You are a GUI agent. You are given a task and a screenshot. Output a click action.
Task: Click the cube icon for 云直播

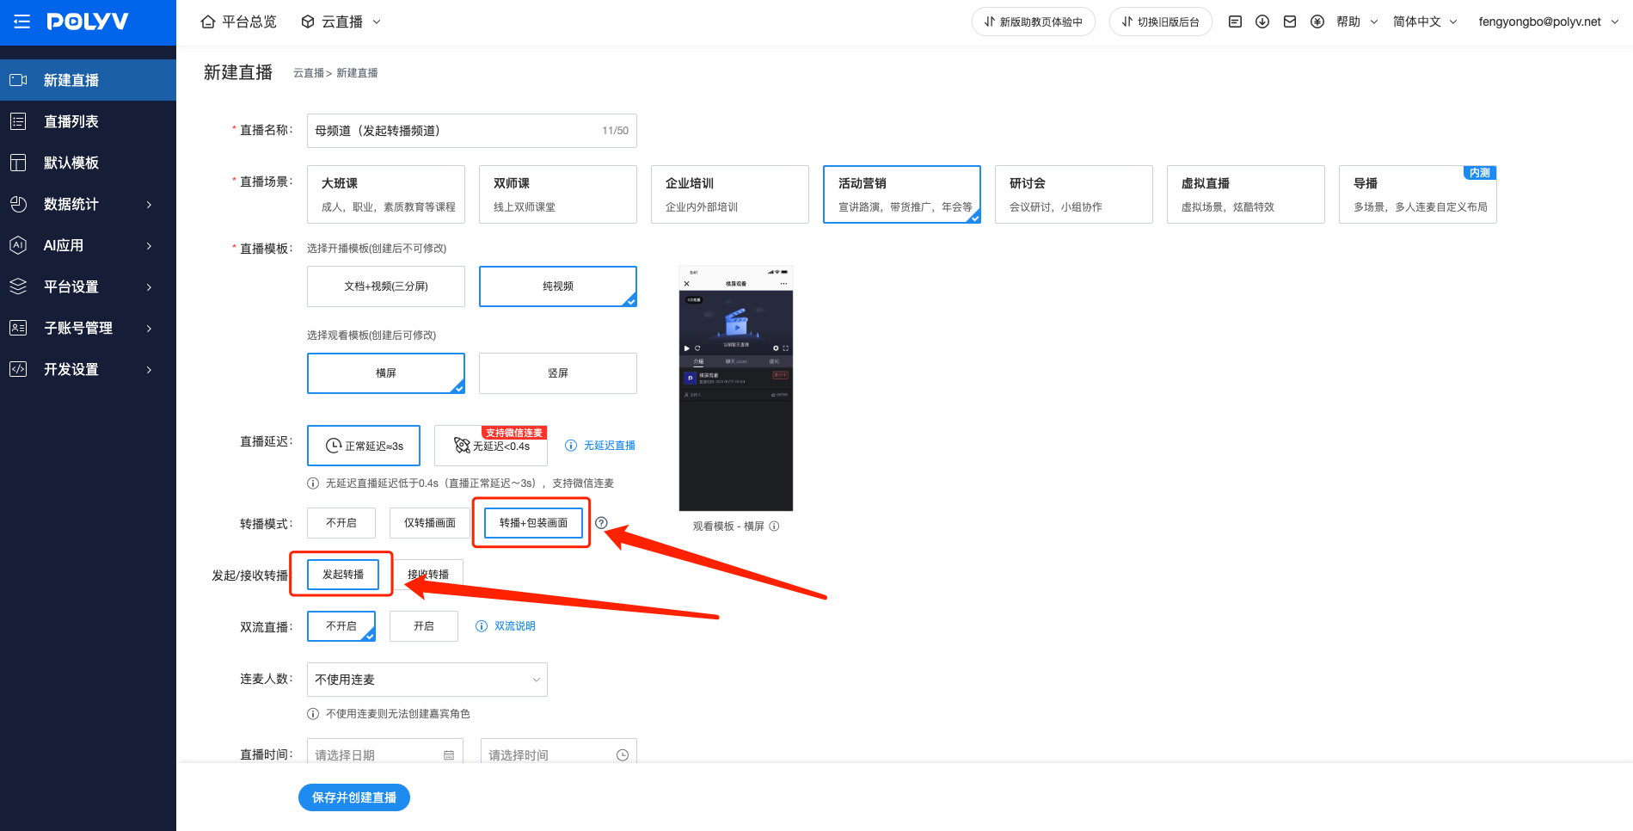point(308,22)
